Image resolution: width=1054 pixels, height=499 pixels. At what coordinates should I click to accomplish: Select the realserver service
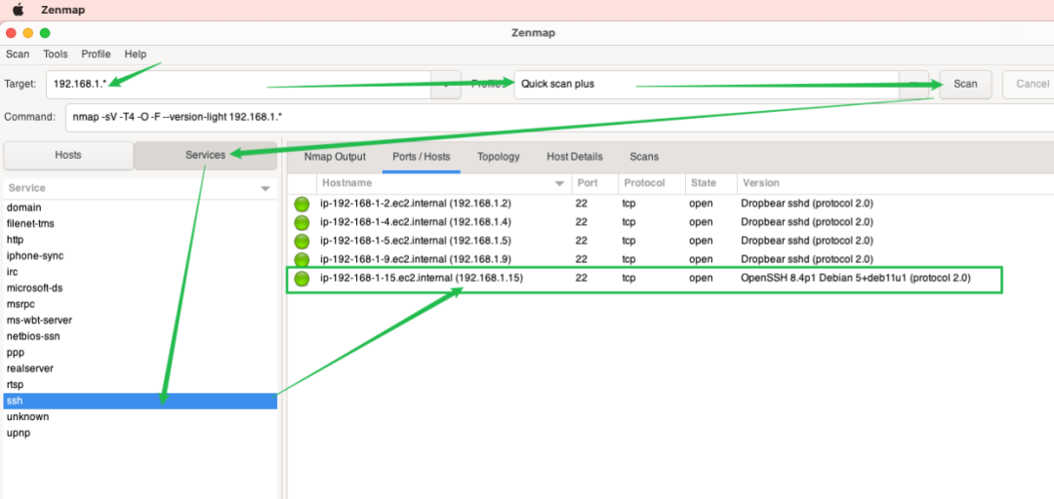point(140,368)
